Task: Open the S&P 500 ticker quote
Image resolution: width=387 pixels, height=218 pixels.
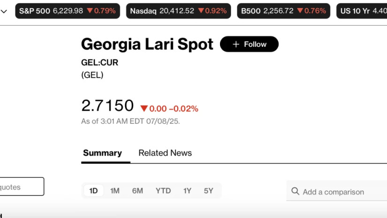Action: click(x=68, y=11)
